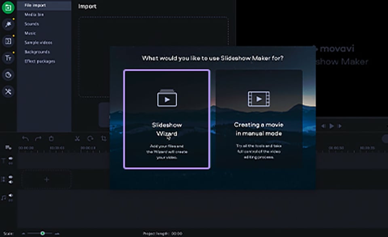The width and height of the screenshot is (388, 237).
Task: Click the Crop icon in timeline toolbar
Action: (x=103, y=139)
